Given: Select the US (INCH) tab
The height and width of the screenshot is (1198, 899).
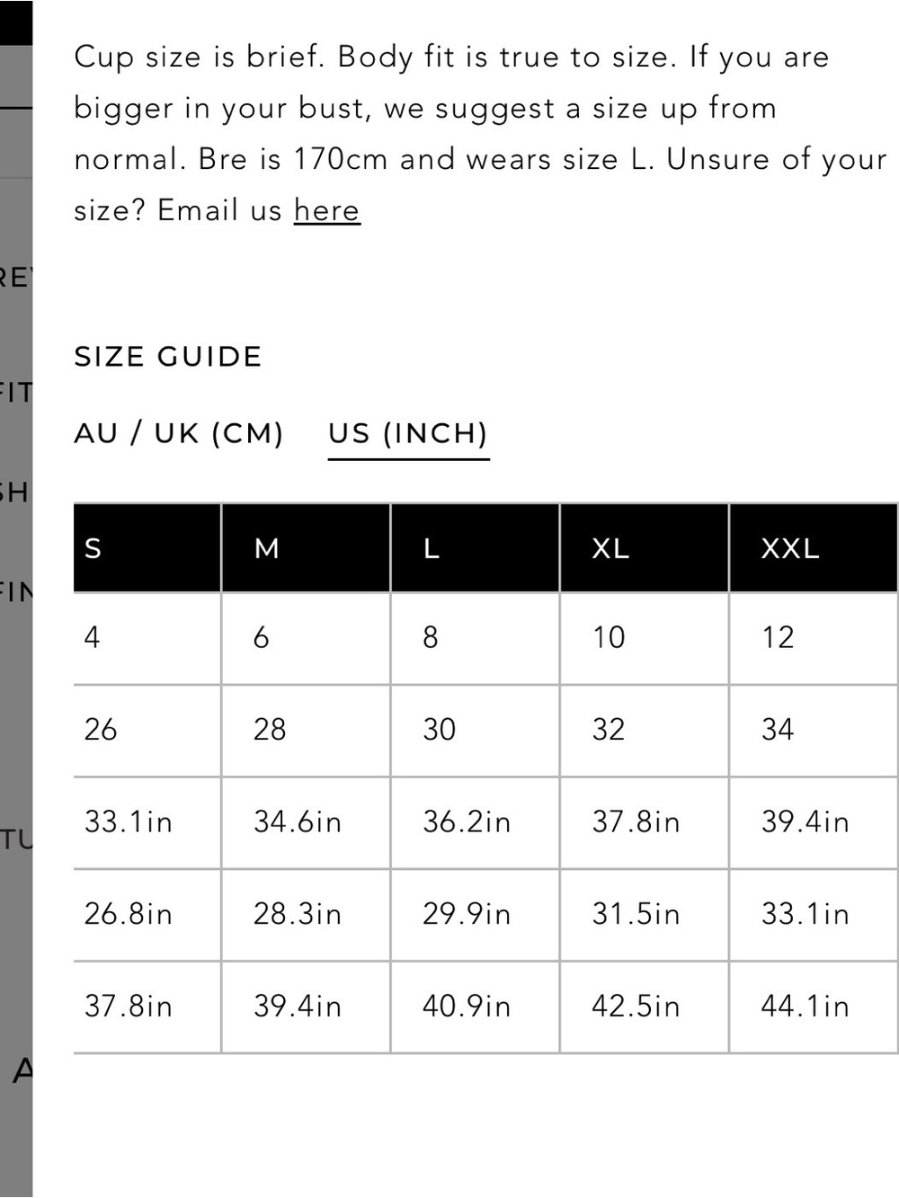Looking at the screenshot, I should pos(408,433).
